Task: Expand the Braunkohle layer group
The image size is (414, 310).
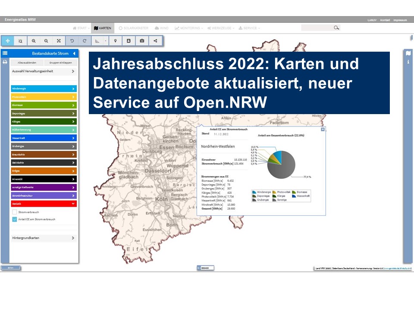Action: (44, 155)
